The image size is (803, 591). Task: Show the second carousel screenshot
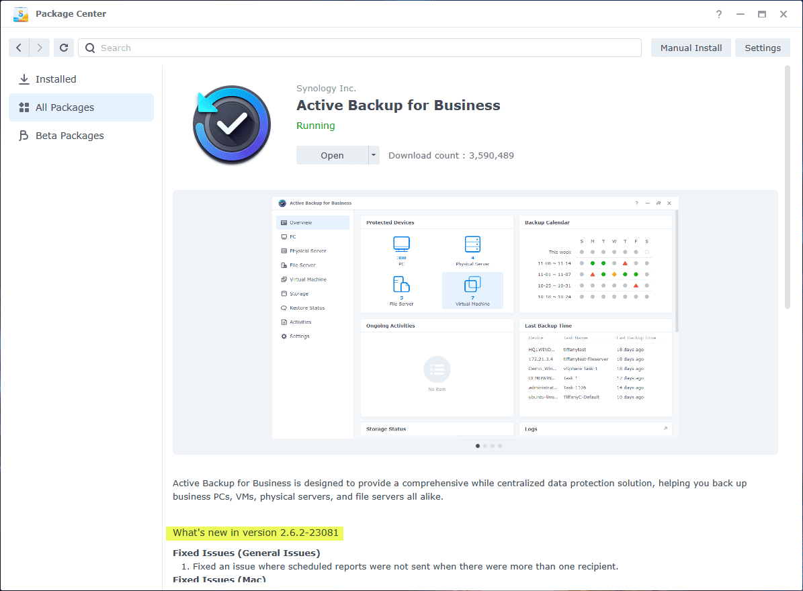[485, 446]
